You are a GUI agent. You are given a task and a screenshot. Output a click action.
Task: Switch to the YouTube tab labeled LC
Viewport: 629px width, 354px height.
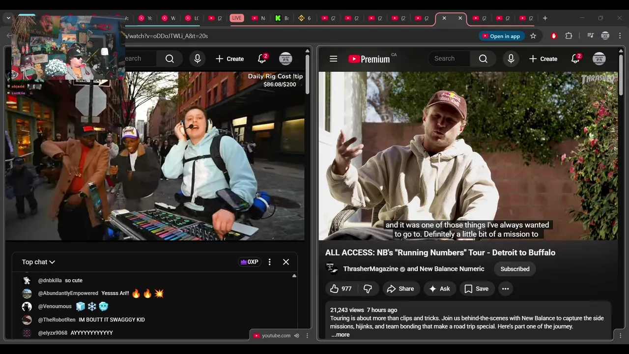192,18
